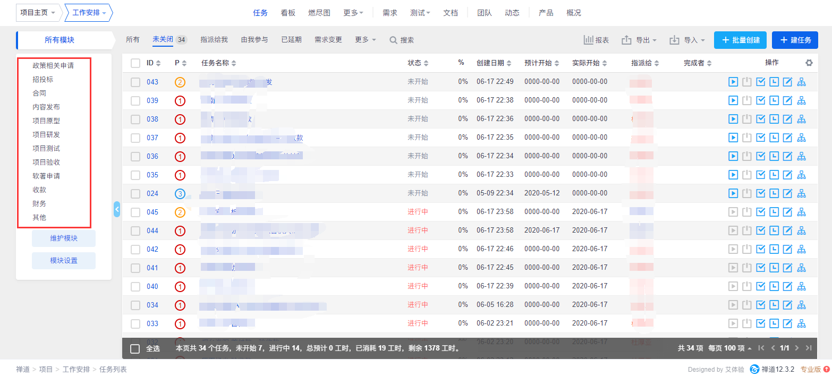Collapse the module sidebar with the arrow handle
The height and width of the screenshot is (376, 832).
117,209
